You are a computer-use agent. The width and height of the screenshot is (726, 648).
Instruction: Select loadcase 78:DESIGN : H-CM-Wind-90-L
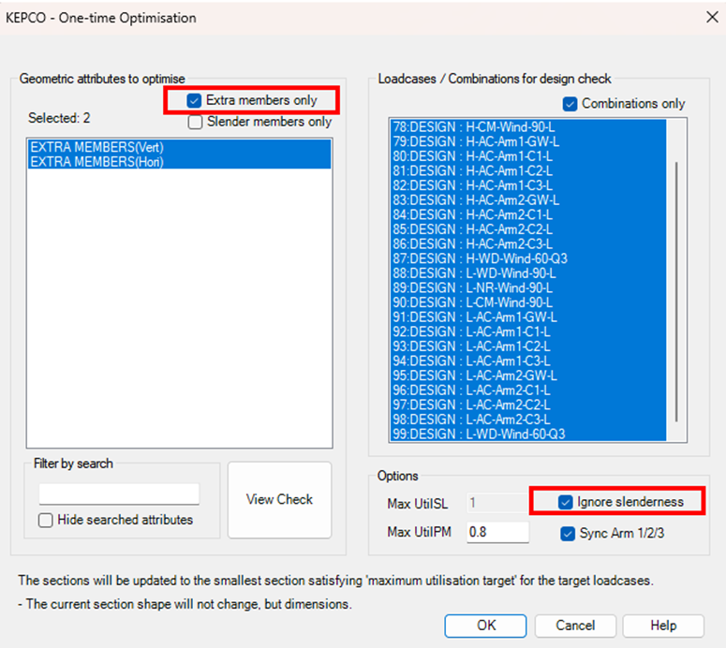coord(473,126)
